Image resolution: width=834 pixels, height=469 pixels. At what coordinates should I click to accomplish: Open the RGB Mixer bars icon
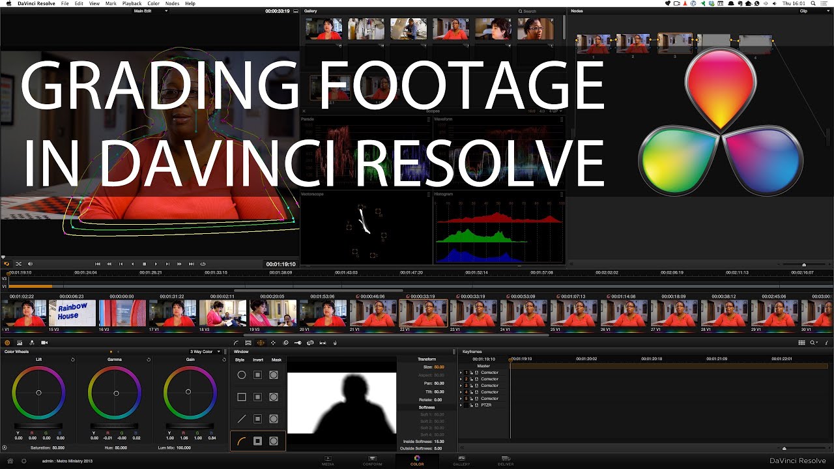pos(20,343)
